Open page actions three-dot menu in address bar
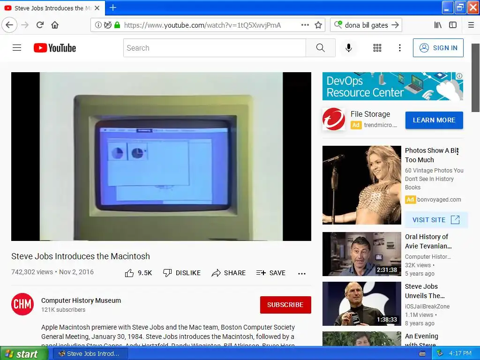This screenshot has width=480, height=360. [305, 25]
